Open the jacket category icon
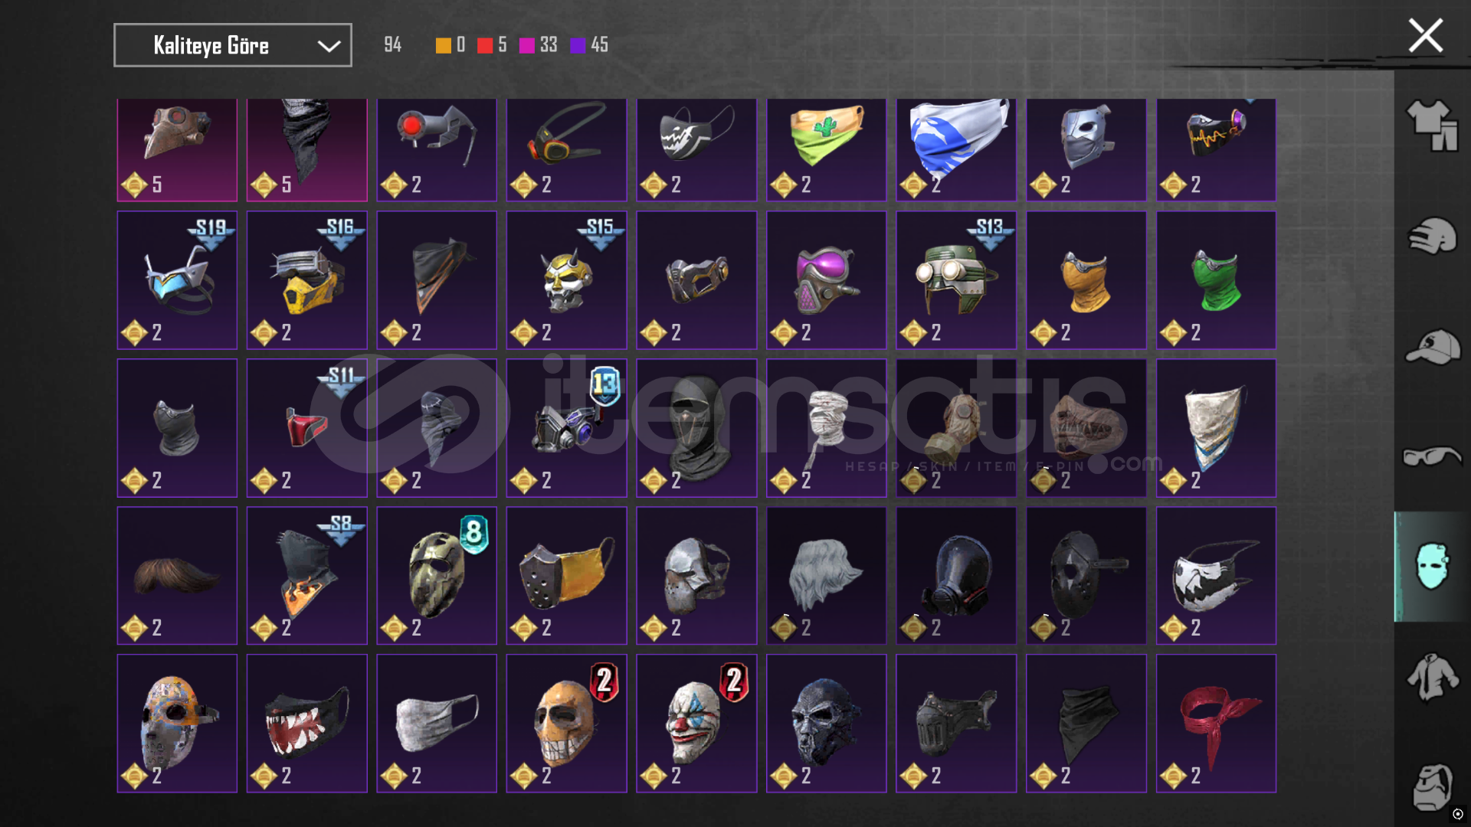The image size is (1471, 827). pyautogui.click(x=1431, y=676)
